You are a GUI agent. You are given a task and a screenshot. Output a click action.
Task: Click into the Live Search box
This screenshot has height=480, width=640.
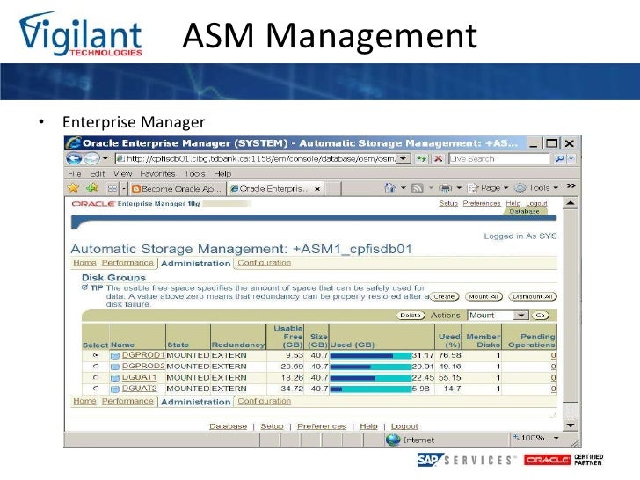pos(499,159)
